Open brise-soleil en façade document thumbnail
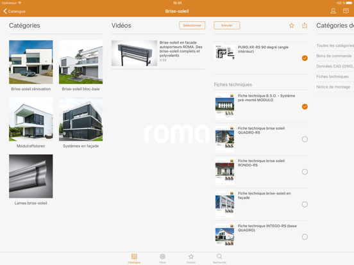 (224, 204)
